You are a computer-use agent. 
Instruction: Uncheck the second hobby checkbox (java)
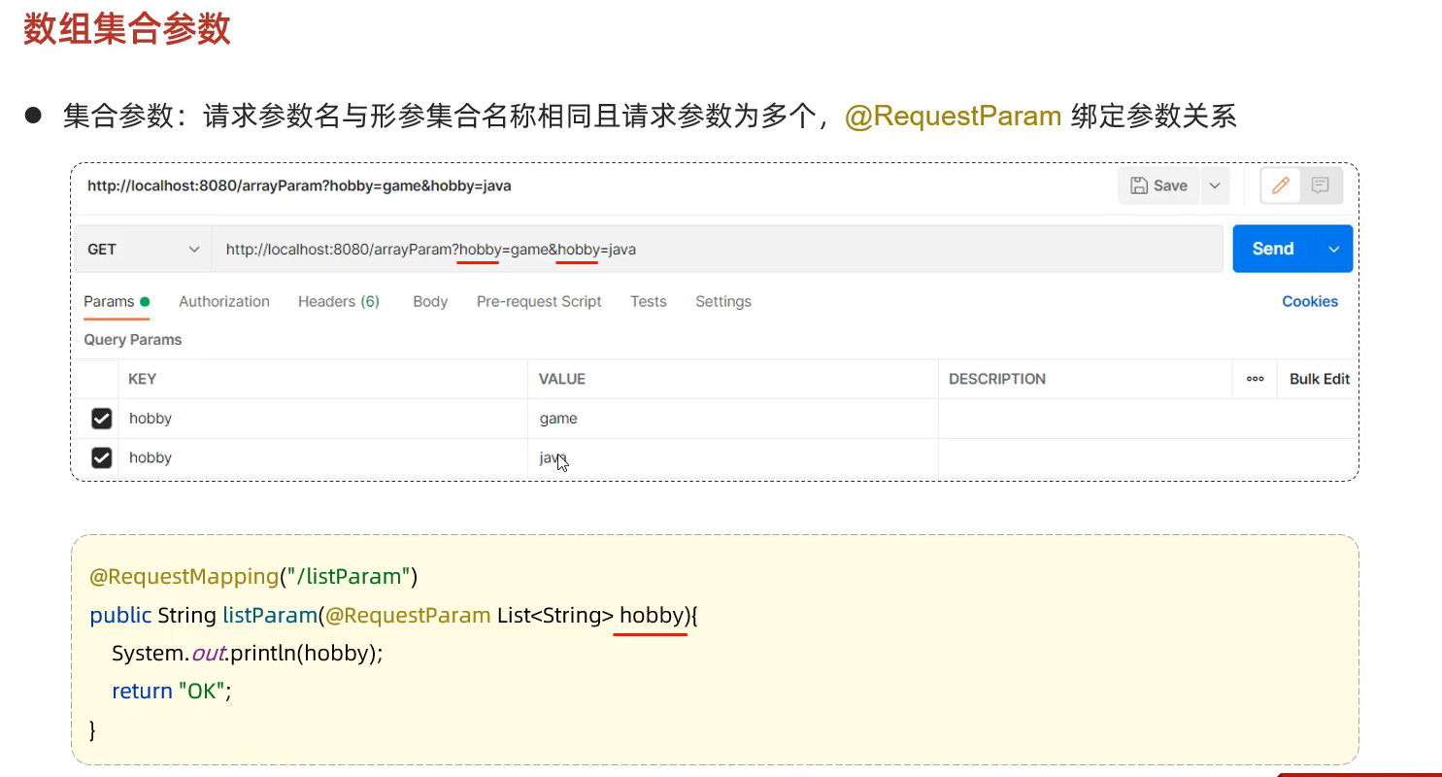(101, 457)
